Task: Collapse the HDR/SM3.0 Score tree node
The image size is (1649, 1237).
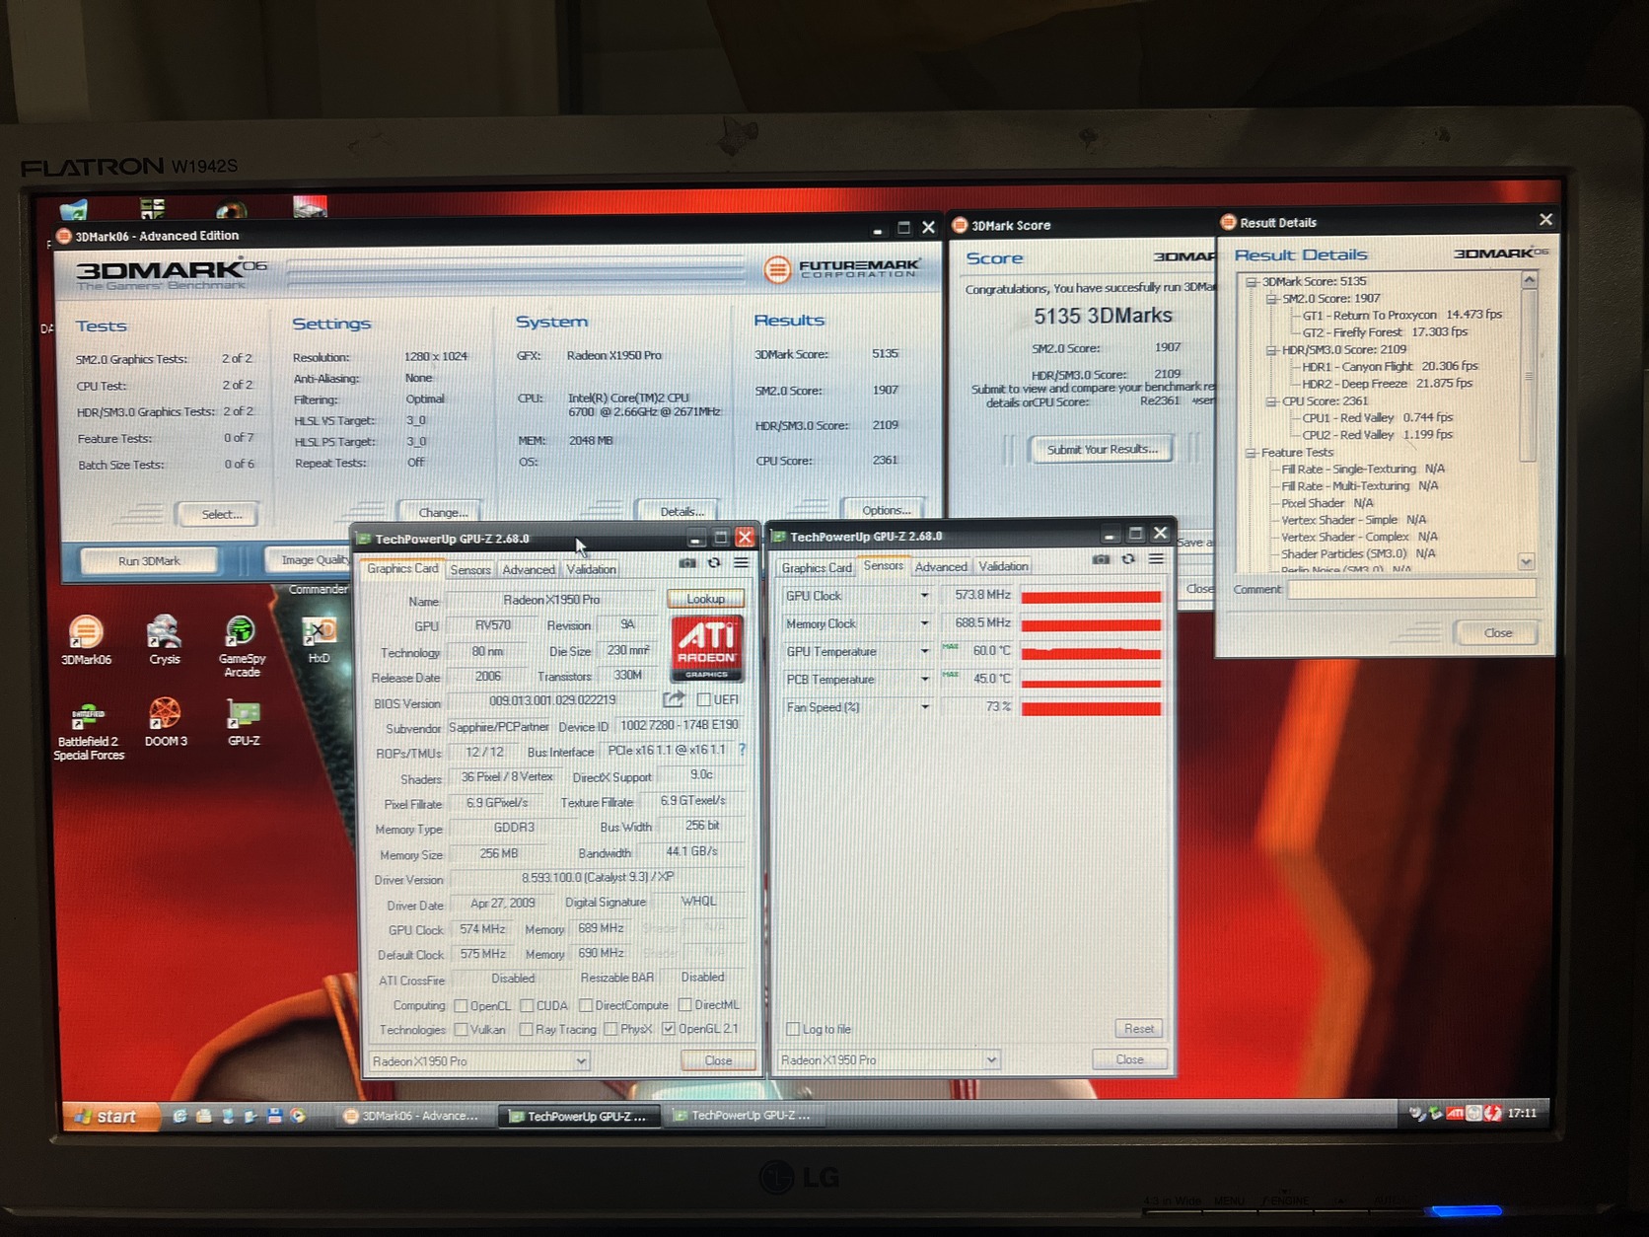Action: [x=1271, y=350]
